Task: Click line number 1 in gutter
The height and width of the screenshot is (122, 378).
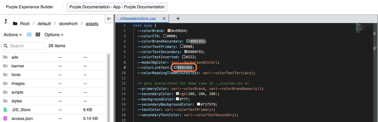Action: [125, 26]
